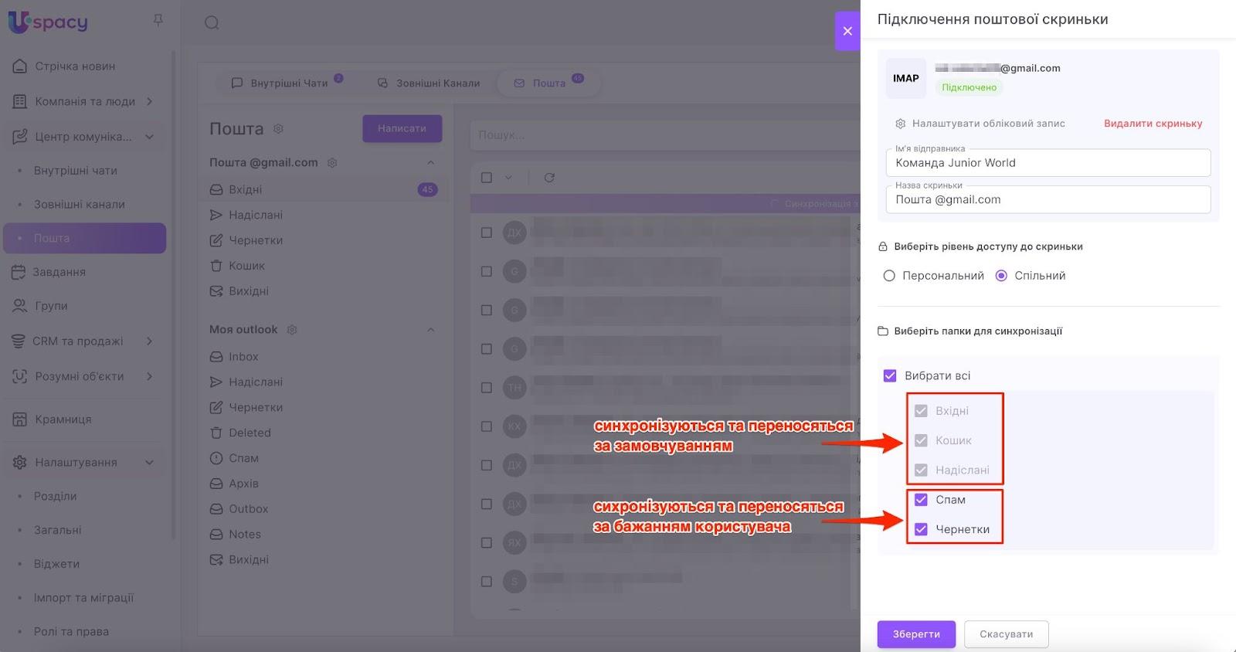Open Імпорт та міграції settings
Screen dimensions: 1236x652
(83, 598)
